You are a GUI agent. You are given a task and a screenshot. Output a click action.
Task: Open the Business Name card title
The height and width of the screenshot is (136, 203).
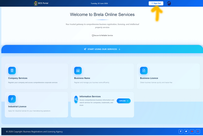coord(82,78)
